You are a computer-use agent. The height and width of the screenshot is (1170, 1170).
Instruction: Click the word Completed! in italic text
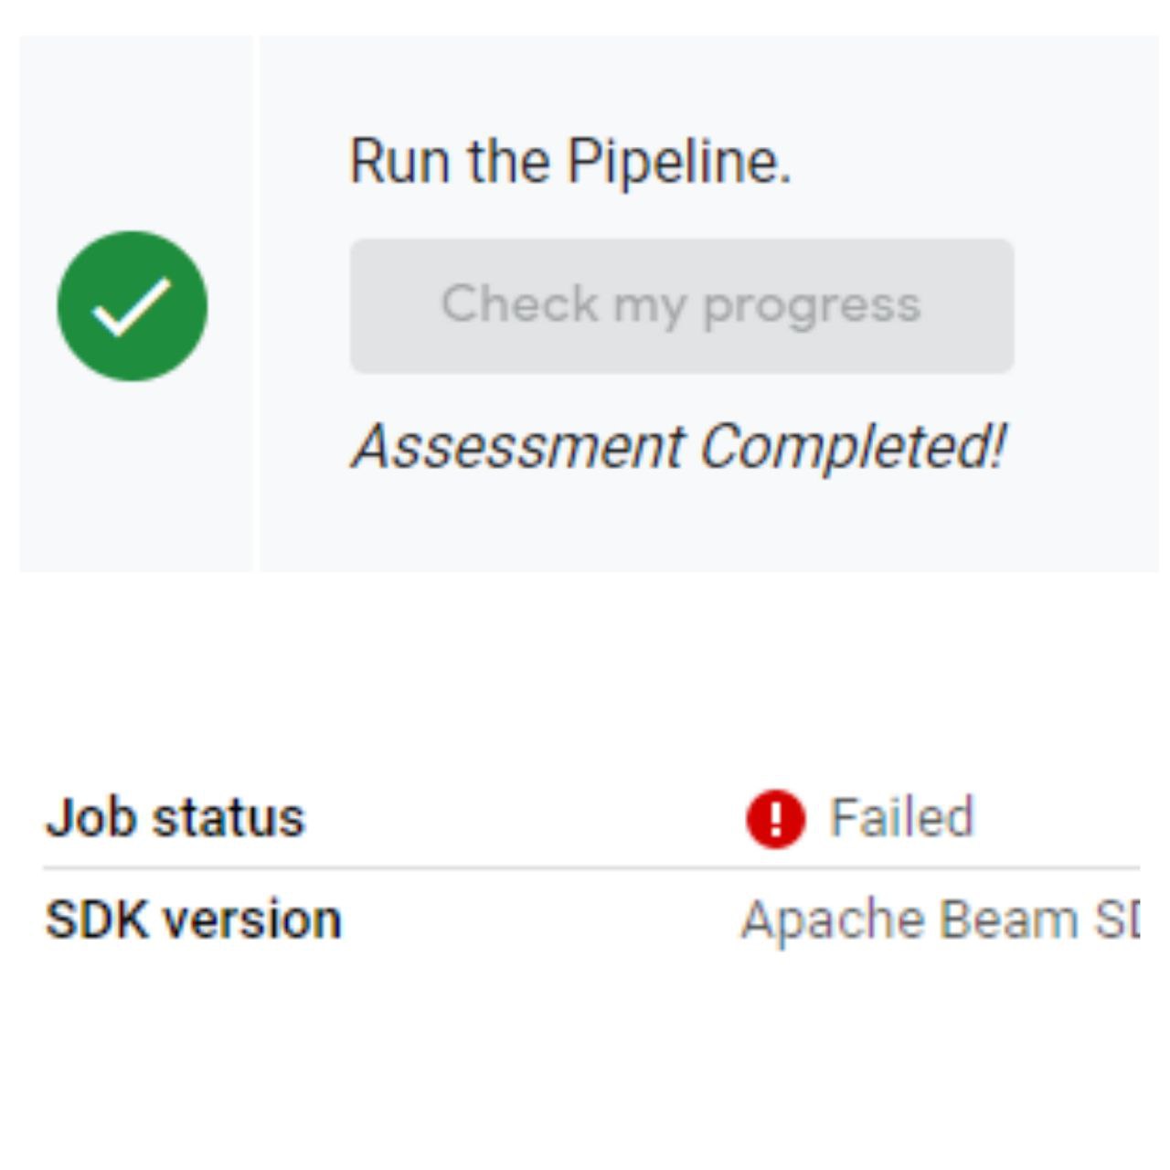pyautogui.click(x=853, y=447)
